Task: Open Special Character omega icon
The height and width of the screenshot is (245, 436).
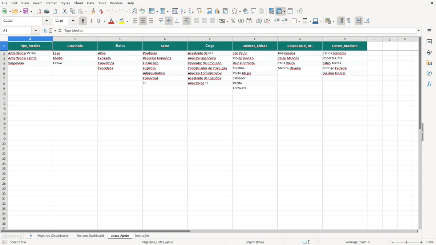Action: coord(235,11)
